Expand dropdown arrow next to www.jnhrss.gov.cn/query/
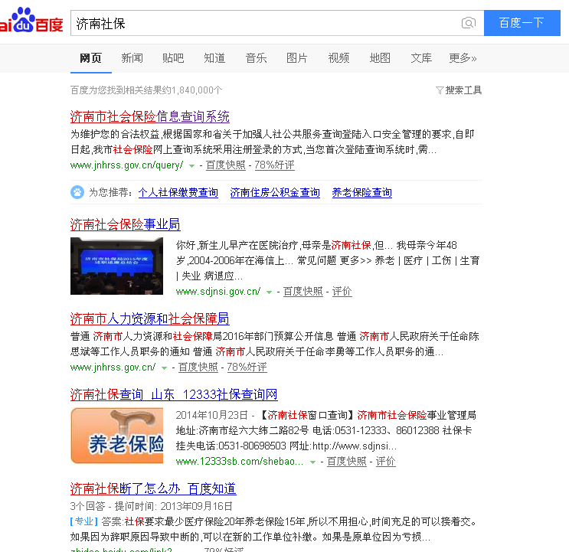Viewport: 569px width, 552px height. (191, 165)
